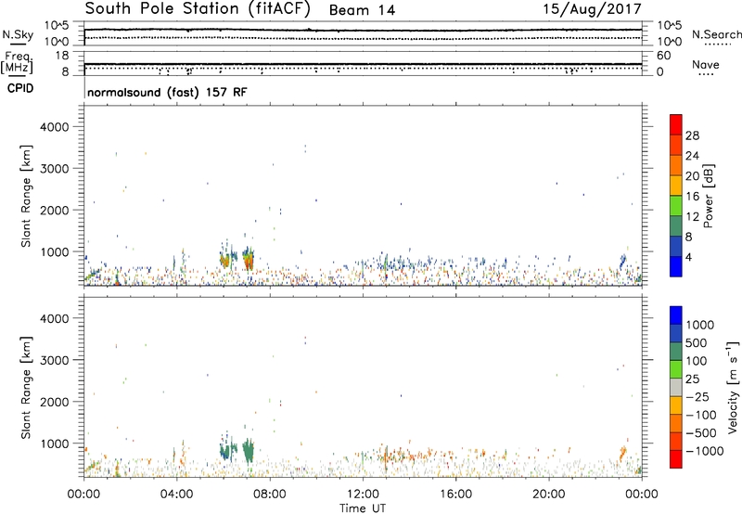The image size is (742, 514).
Task: Click the 'Velocity [m s-1]' color bar title
Action: pos(733,387)
